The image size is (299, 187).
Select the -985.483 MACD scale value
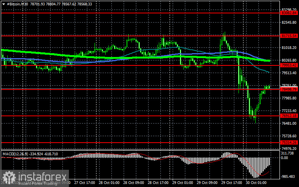[288, 177]
